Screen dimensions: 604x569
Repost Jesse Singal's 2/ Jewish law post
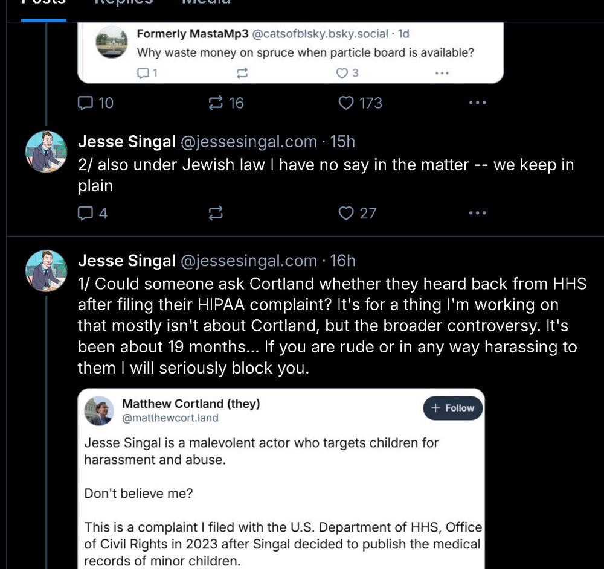point(216,213)
